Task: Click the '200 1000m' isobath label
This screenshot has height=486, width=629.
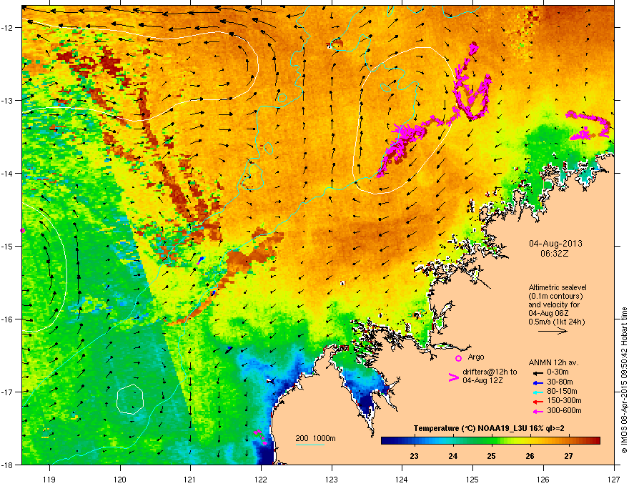Action: (315, 438)
